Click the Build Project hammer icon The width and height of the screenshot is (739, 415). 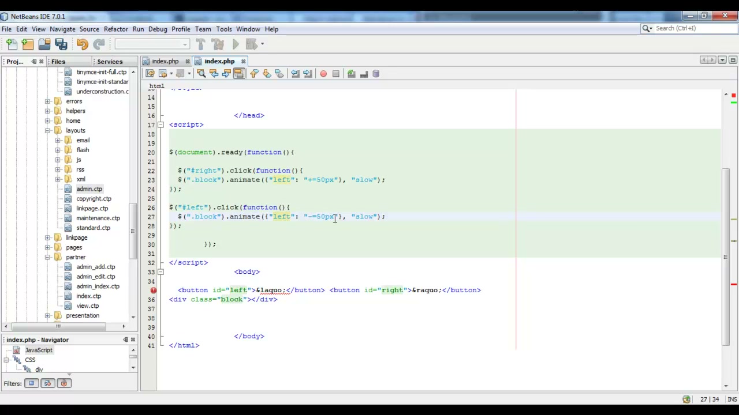coord(200,44)
